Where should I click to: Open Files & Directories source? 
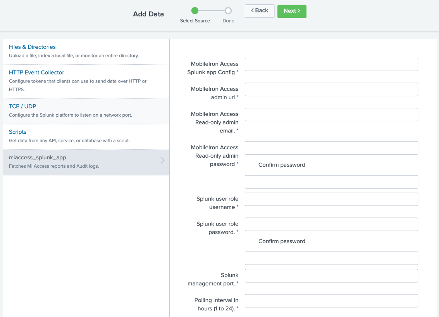coord(32,47)
